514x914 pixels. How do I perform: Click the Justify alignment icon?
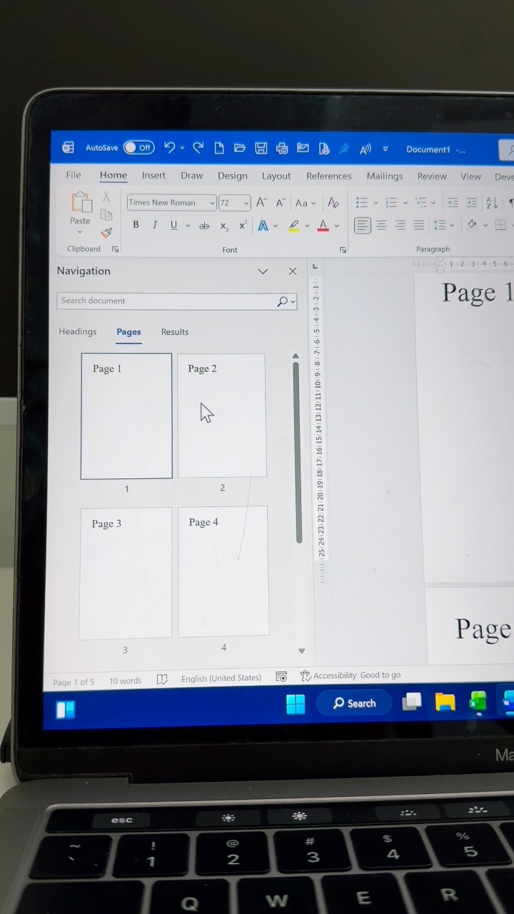(419, 226)
